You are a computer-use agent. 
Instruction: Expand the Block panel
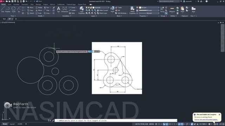[x=119, y=16]
